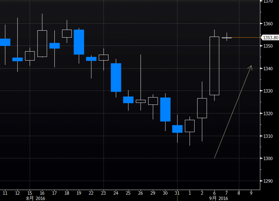
Task: Click the 1300 price axis label
Action: click(268, 159)
